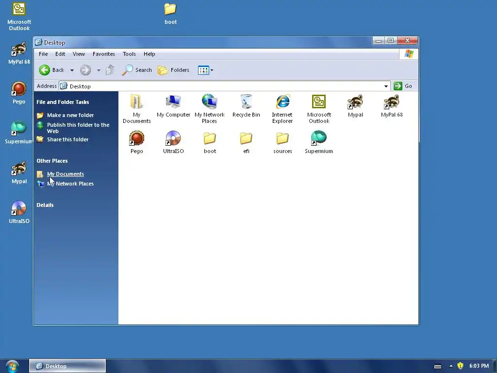Select Supermium icon on the desktop background
This screenshot has width=497, height=373.
coord(19,133)
